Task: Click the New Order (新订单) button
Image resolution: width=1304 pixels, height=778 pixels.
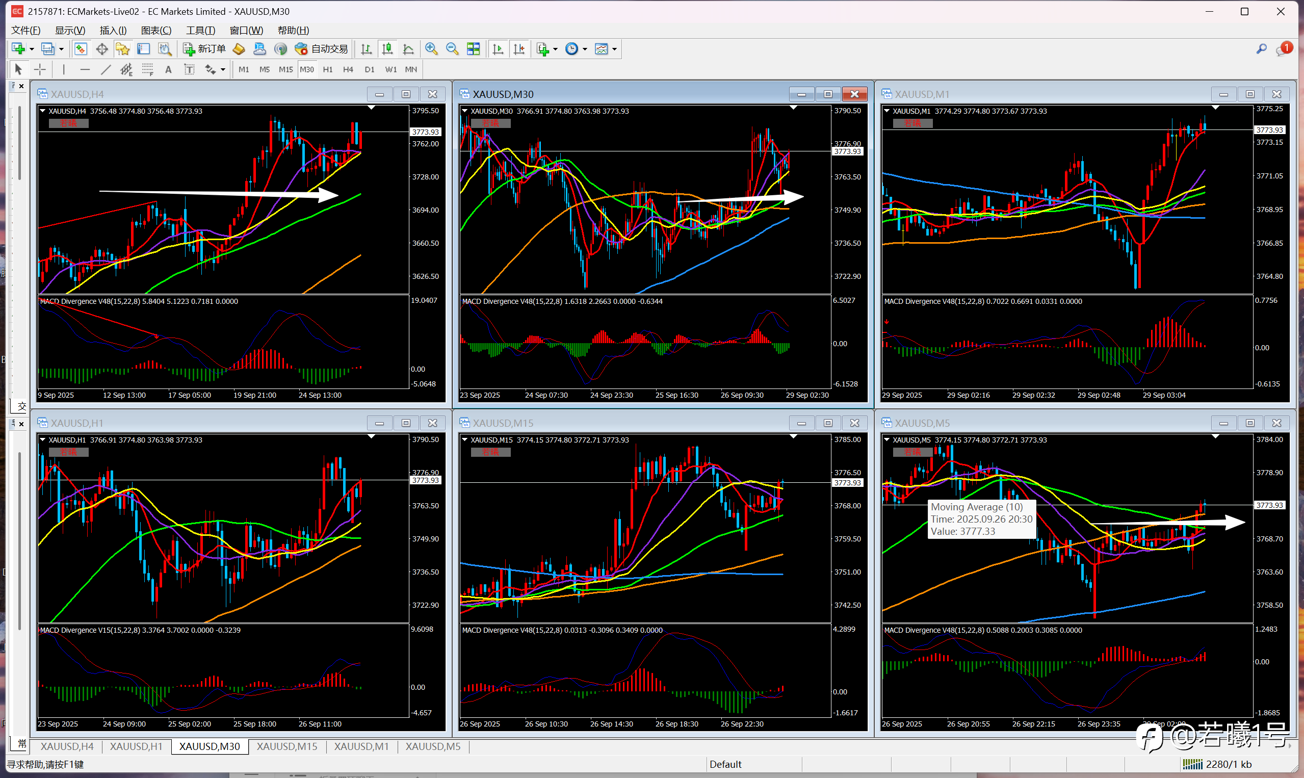Action: coord(204,49)
